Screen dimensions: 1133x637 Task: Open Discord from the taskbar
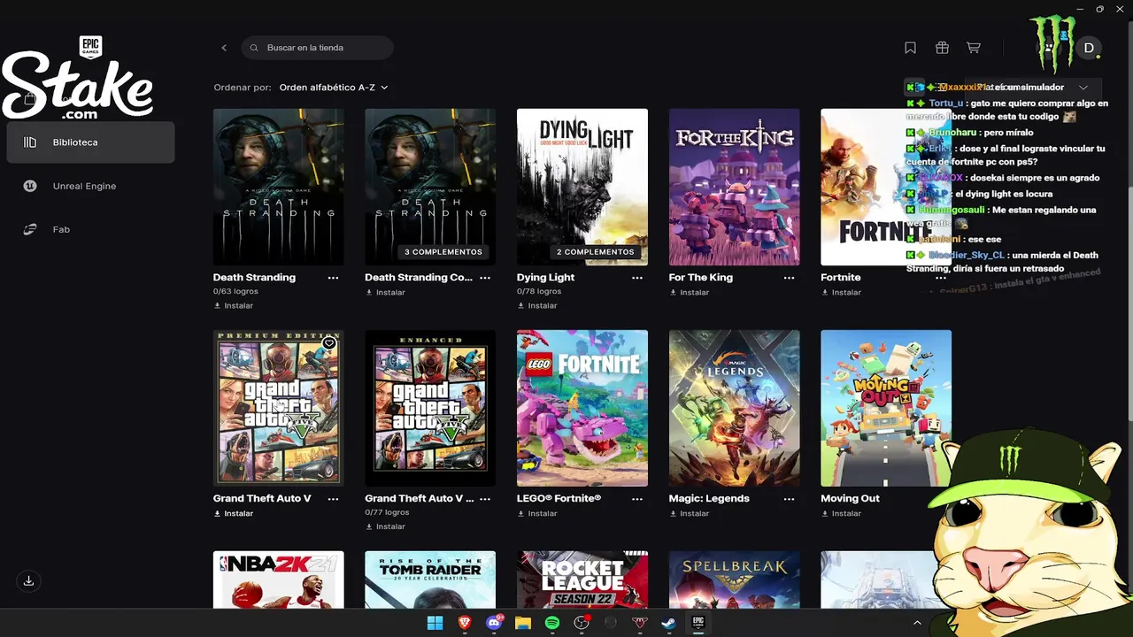pyautogui.click(x=494, y=623)
